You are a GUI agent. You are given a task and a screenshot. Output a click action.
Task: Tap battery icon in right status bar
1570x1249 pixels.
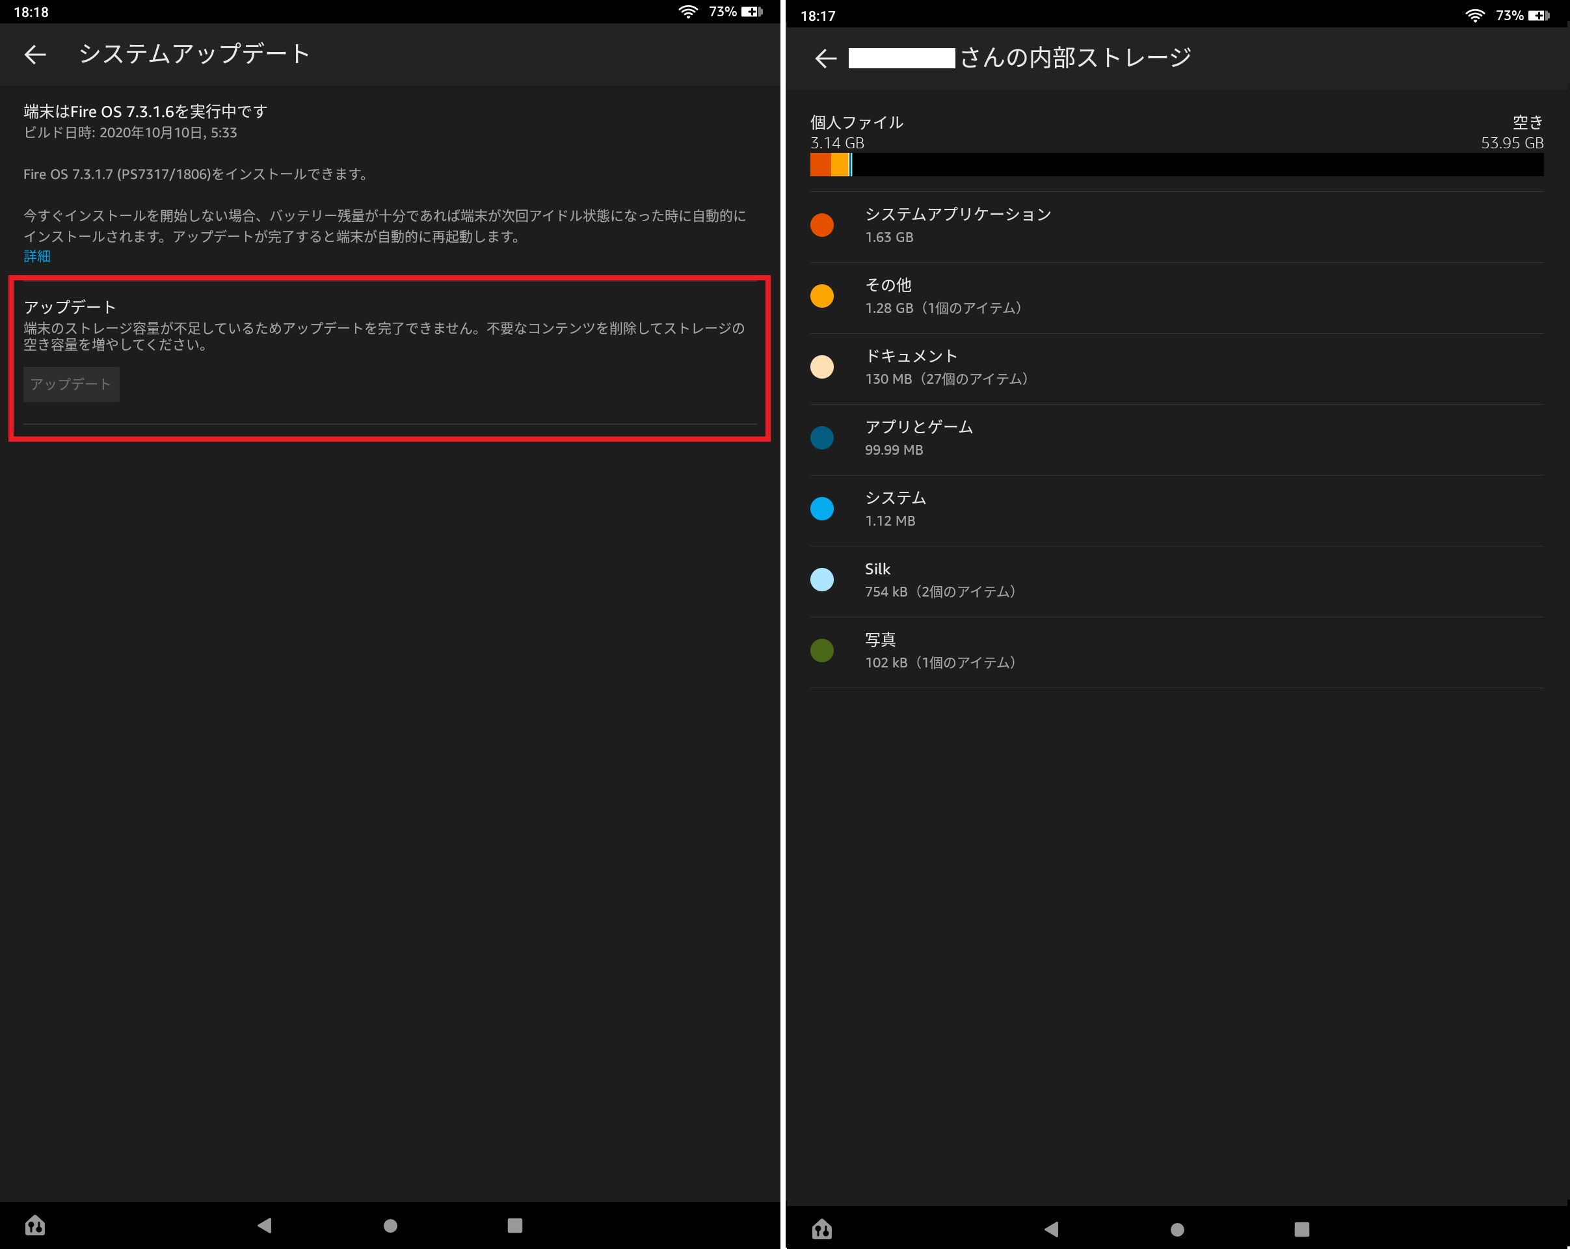[x=1539, y=16]
